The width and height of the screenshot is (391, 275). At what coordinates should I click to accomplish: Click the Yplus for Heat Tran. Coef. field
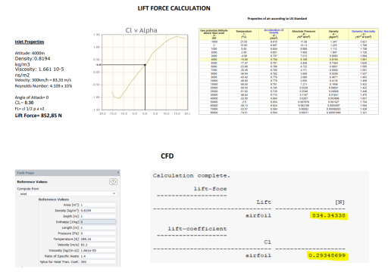[x=98, y=262]
